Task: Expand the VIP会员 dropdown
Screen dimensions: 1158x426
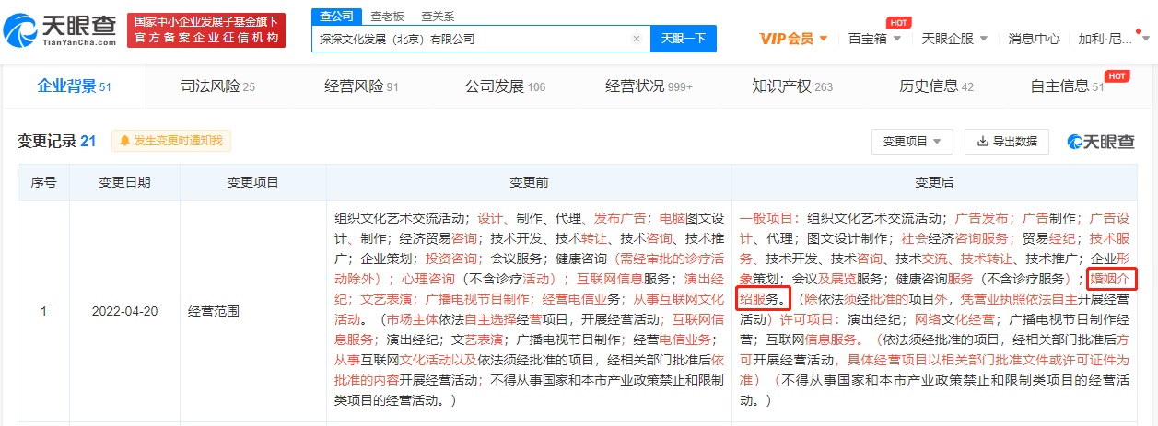Action: (793, 39)
